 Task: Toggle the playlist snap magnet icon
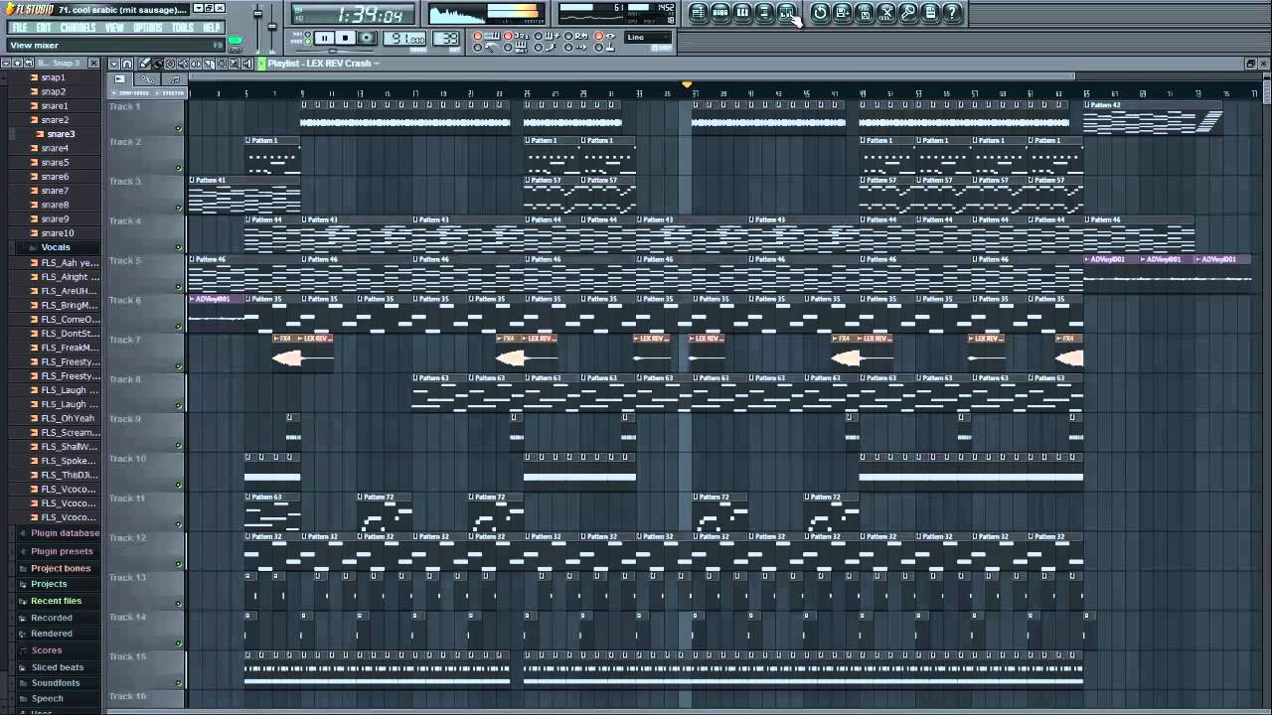pyautogui.click(x=127, y=64)
